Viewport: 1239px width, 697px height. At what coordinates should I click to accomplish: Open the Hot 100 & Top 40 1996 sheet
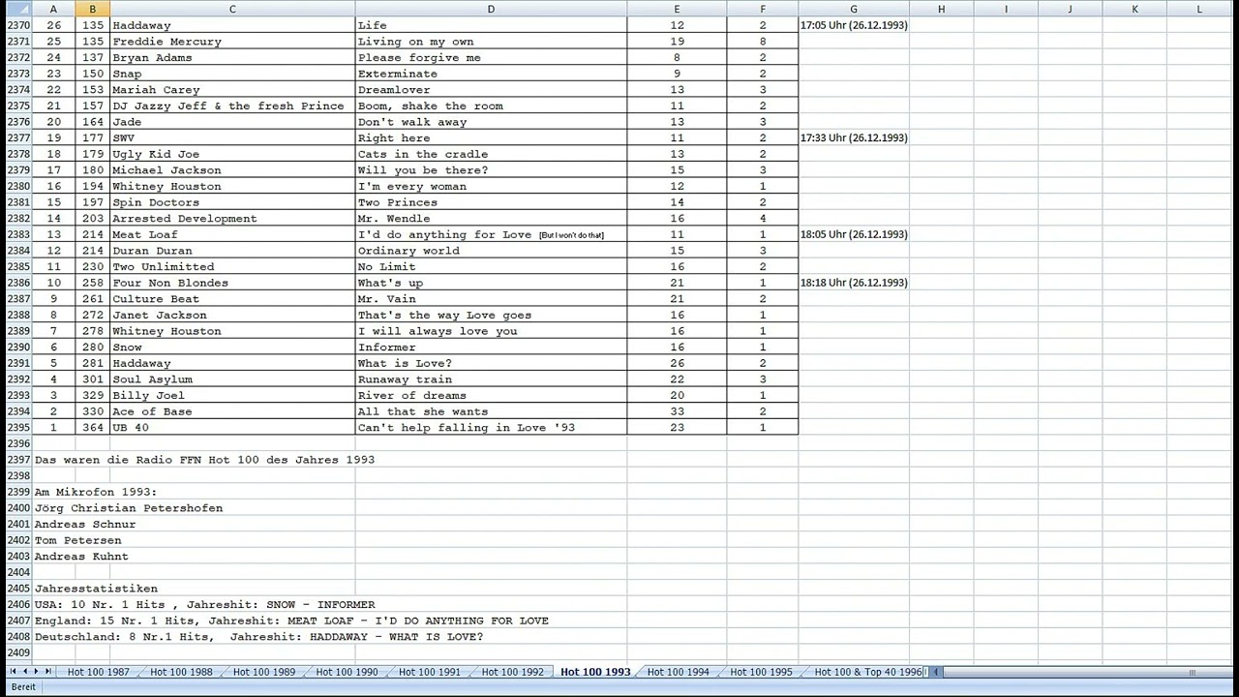coord(867,672)
